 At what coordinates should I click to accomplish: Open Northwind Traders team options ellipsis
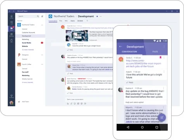click(x=42, y=25)
